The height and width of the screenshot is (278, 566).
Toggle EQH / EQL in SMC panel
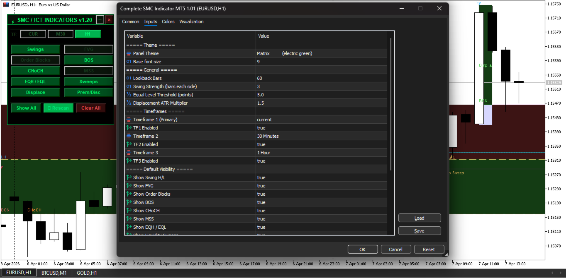[x=36, y=81]
